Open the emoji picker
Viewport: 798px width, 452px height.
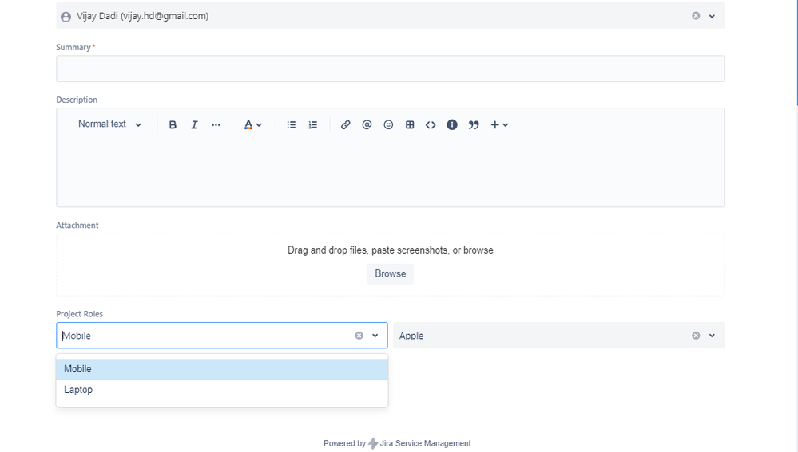[x=388, y=125]
